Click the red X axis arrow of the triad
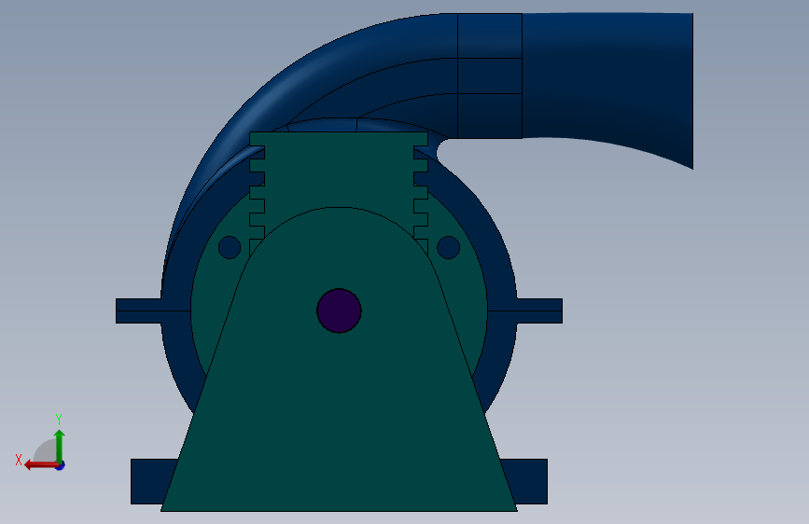809x524 pixels. pos(41,465)
